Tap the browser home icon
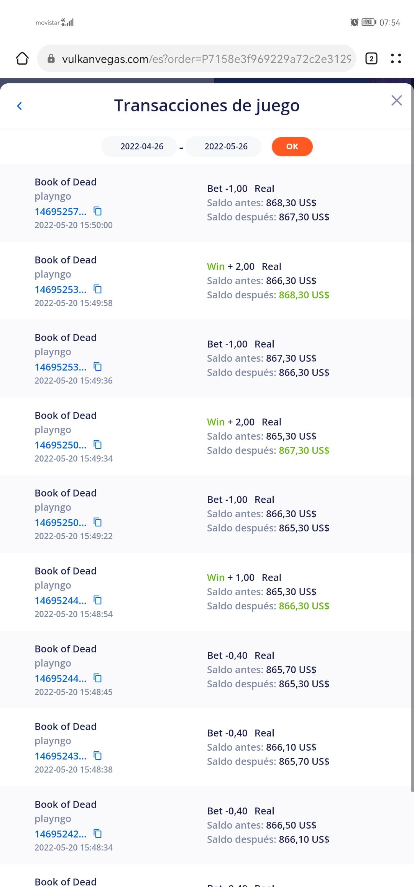The height and width of the screenshot is (887, 414). pyautogui.click(x=22, y=59)
